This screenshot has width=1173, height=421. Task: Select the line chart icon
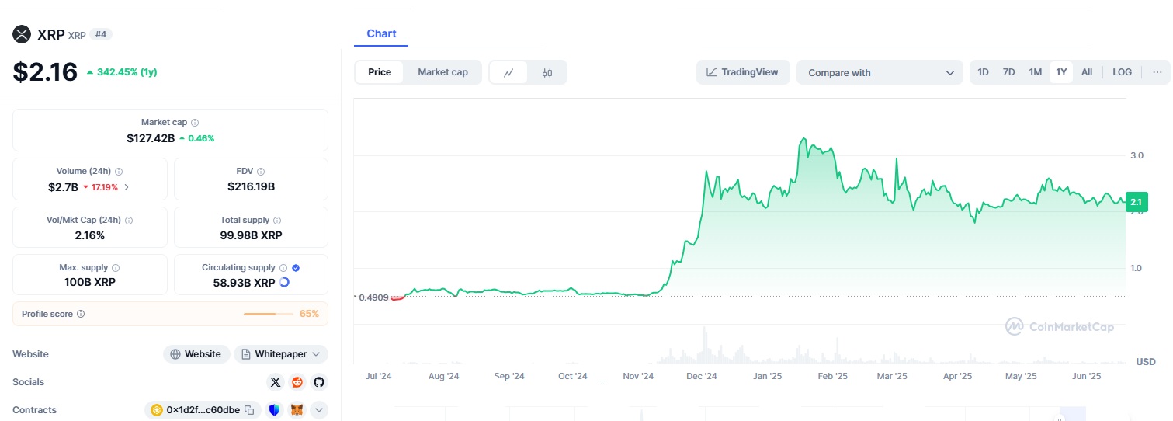508,73
